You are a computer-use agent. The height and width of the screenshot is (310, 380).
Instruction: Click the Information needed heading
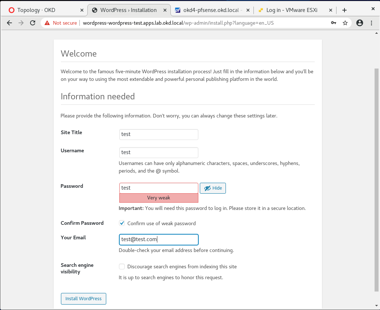[x=98, y=96]
